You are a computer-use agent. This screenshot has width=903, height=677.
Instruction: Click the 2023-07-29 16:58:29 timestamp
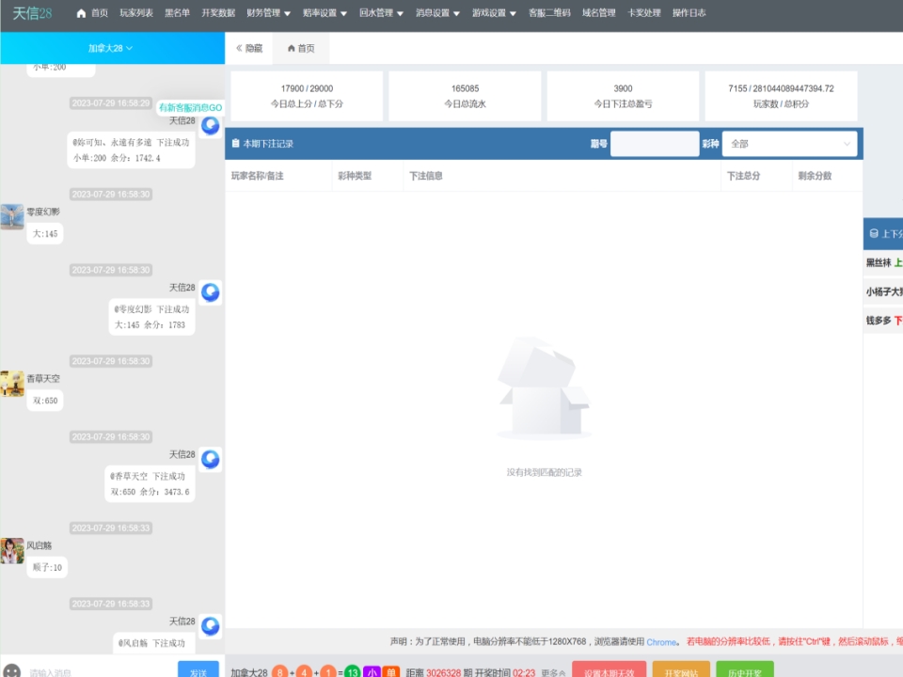(111, 103)
